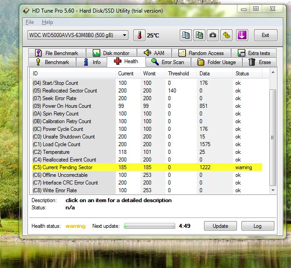Screen dimensions: 291x268
Task: Click the 140 threshold value
Action: click(172, 91)
